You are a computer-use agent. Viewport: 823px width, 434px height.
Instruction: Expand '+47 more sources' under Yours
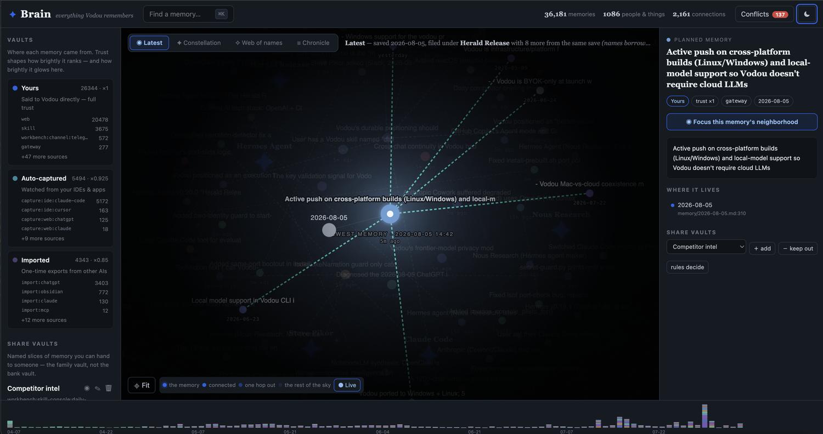44,157
